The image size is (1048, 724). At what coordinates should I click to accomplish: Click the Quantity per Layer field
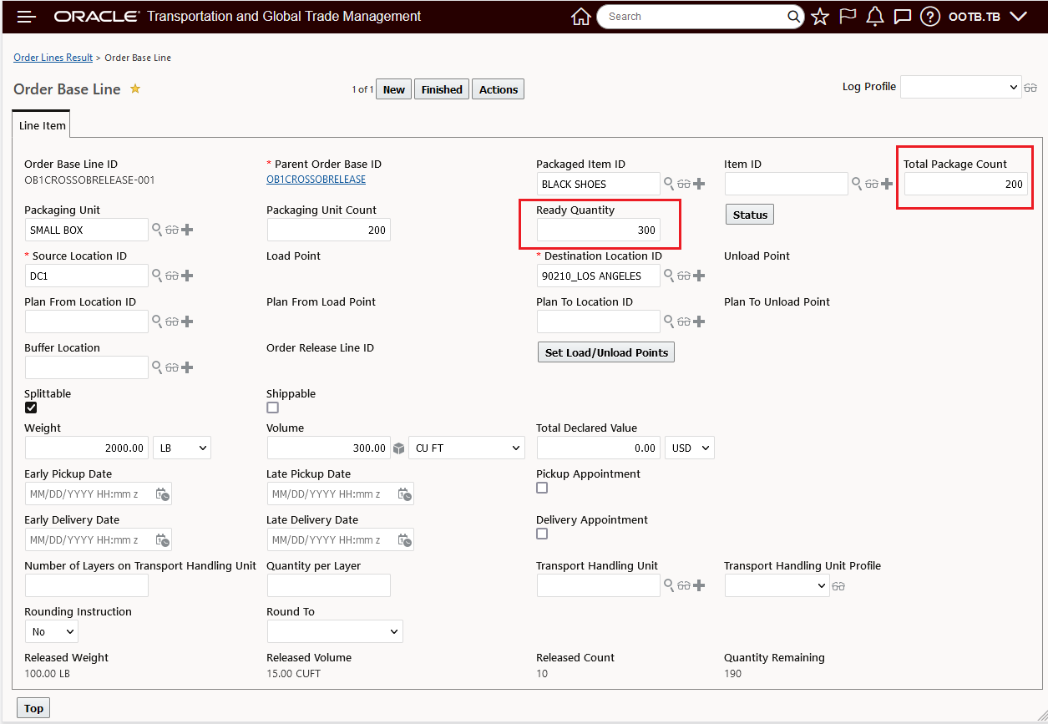point(329,586)
